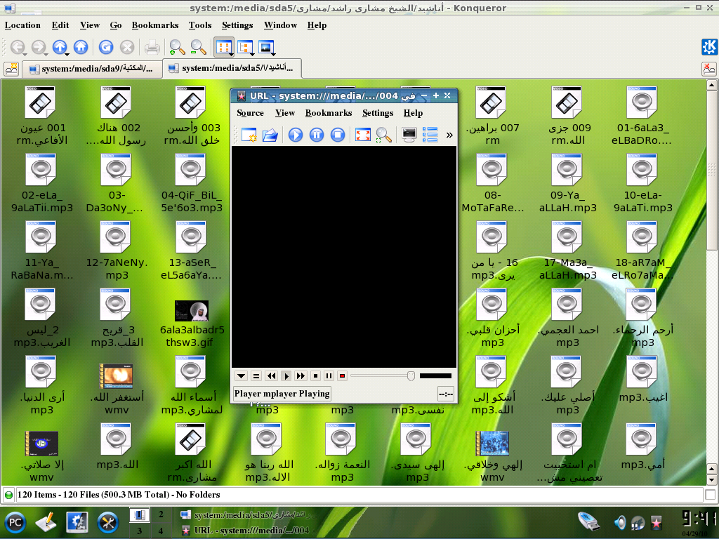
Task: Click the KDE gear logo icon
Action: (x=709, y=47)
